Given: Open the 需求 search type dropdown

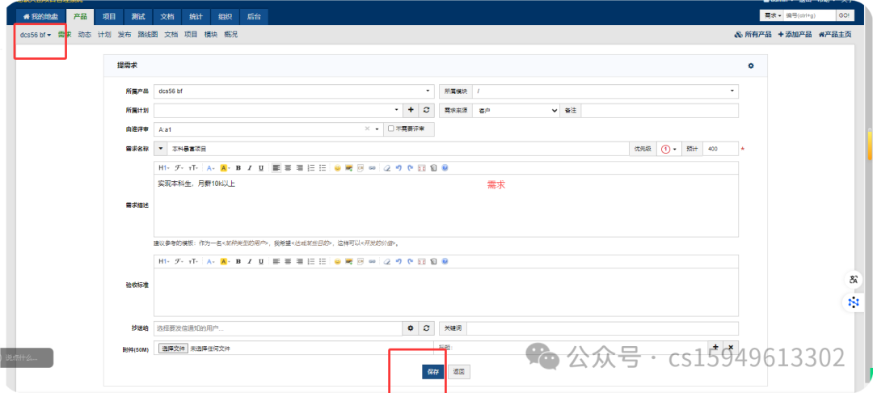Looking at the screenshot, I should click(773, 15).
